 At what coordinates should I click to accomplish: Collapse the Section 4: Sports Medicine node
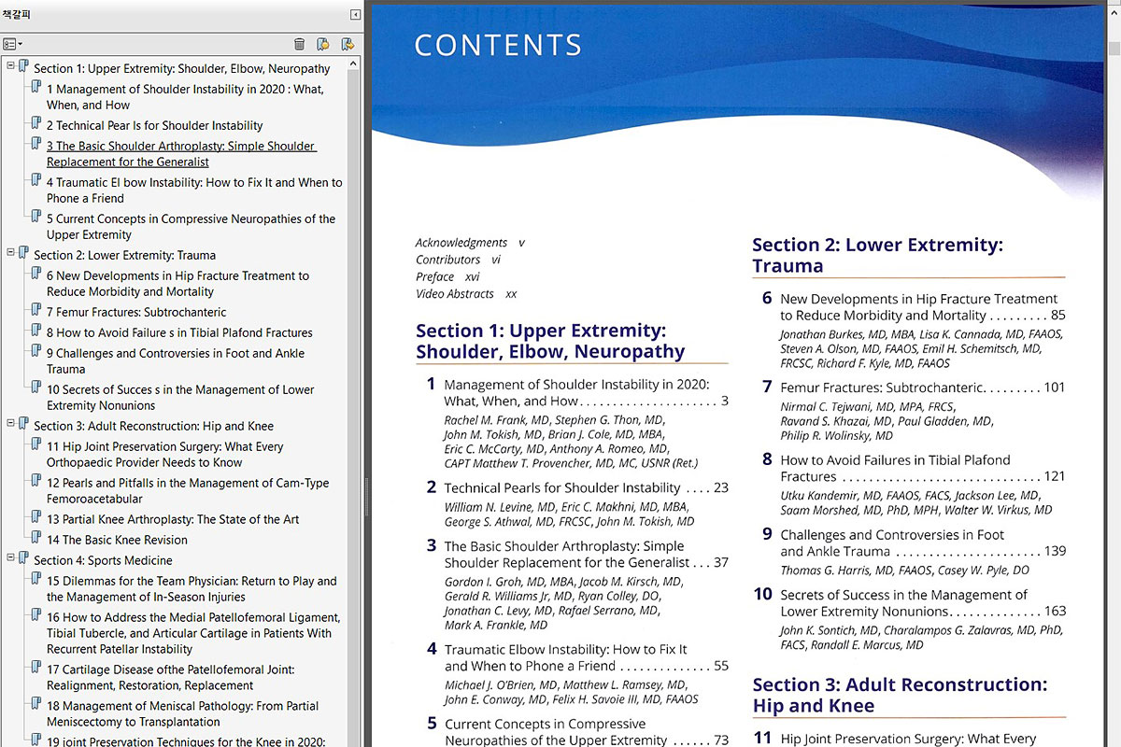click(x=9, y=557)
